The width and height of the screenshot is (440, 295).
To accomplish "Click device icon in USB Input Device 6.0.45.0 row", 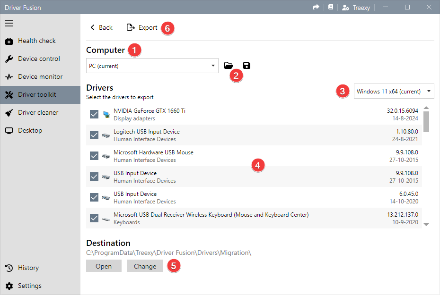I will pos(106,197).
